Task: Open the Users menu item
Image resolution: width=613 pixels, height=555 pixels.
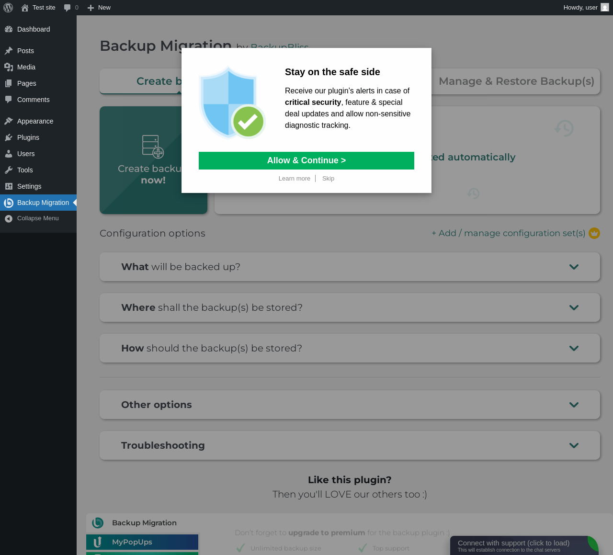Action: pos(38,154)
